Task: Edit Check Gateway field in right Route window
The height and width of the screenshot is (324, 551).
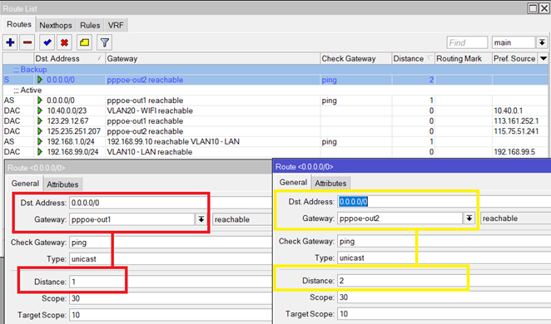Action: [444, 242]
